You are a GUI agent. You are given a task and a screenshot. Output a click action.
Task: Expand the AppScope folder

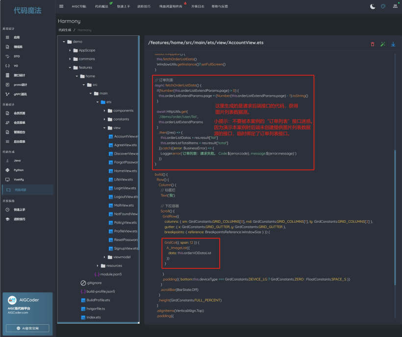click(x=70, y=50)
